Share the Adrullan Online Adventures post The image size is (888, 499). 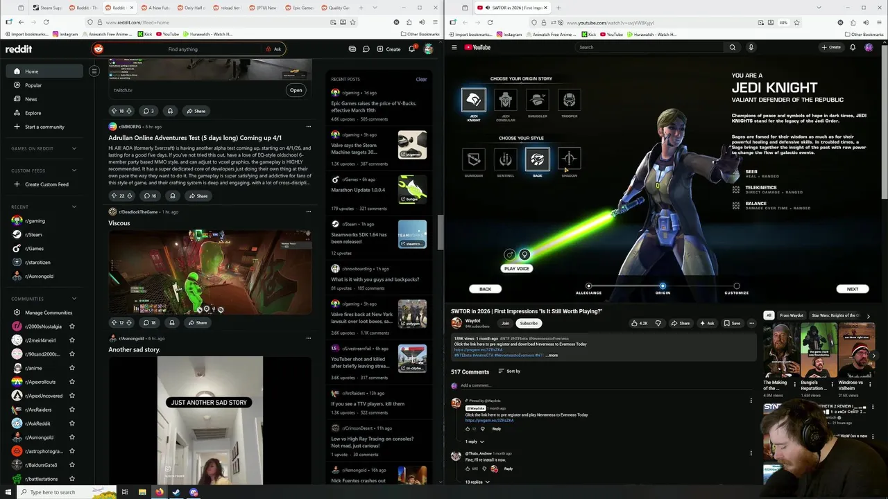[x=197, y=196]
